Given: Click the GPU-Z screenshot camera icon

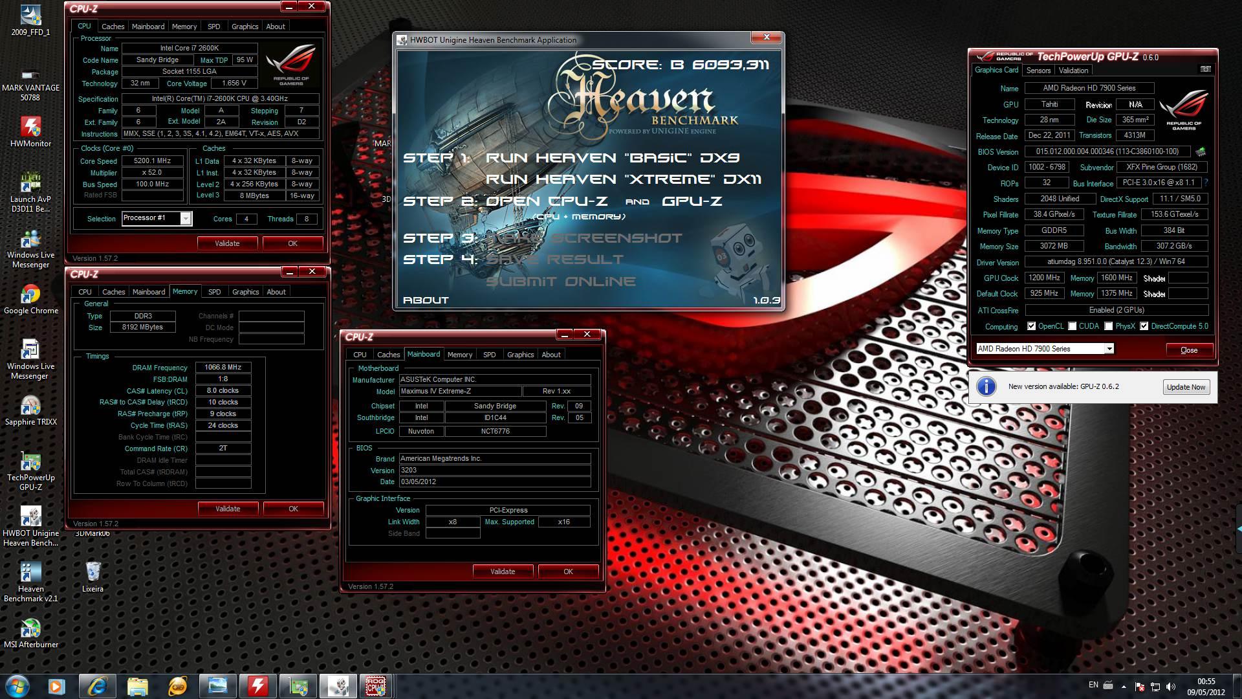Looking at the screenshot, I should [1205, 69].
